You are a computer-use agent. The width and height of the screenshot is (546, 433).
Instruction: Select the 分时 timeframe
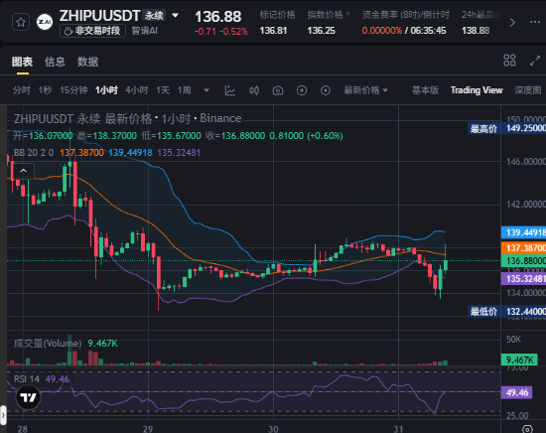tap(22, 90)
